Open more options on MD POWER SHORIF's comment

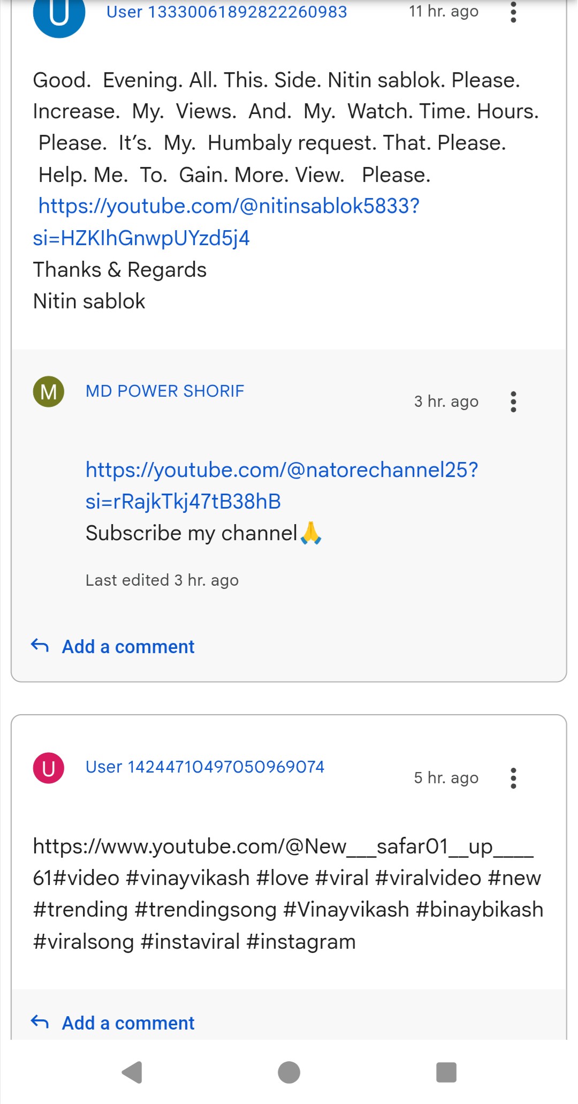(x=513, y=402)
